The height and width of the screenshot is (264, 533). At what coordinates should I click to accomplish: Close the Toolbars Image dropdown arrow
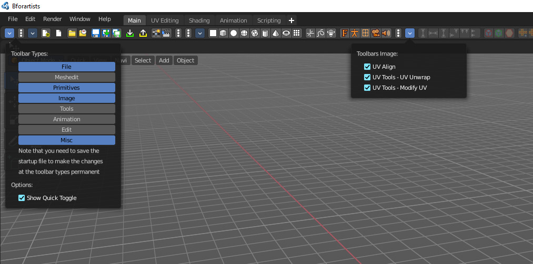coord(410,33)
